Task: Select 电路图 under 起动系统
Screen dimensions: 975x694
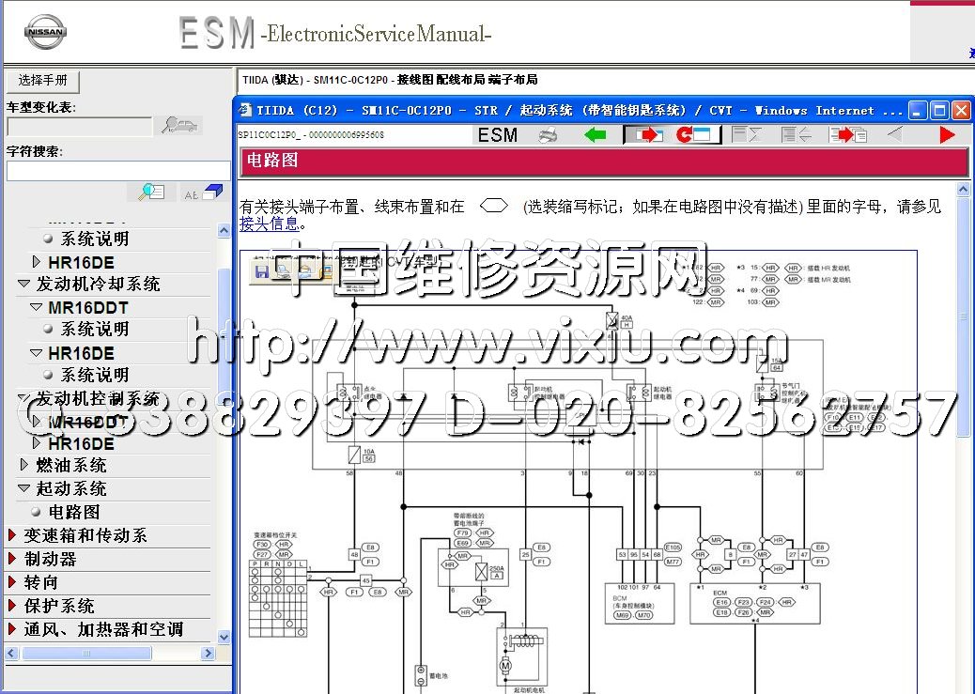Action: click(74, 512)
